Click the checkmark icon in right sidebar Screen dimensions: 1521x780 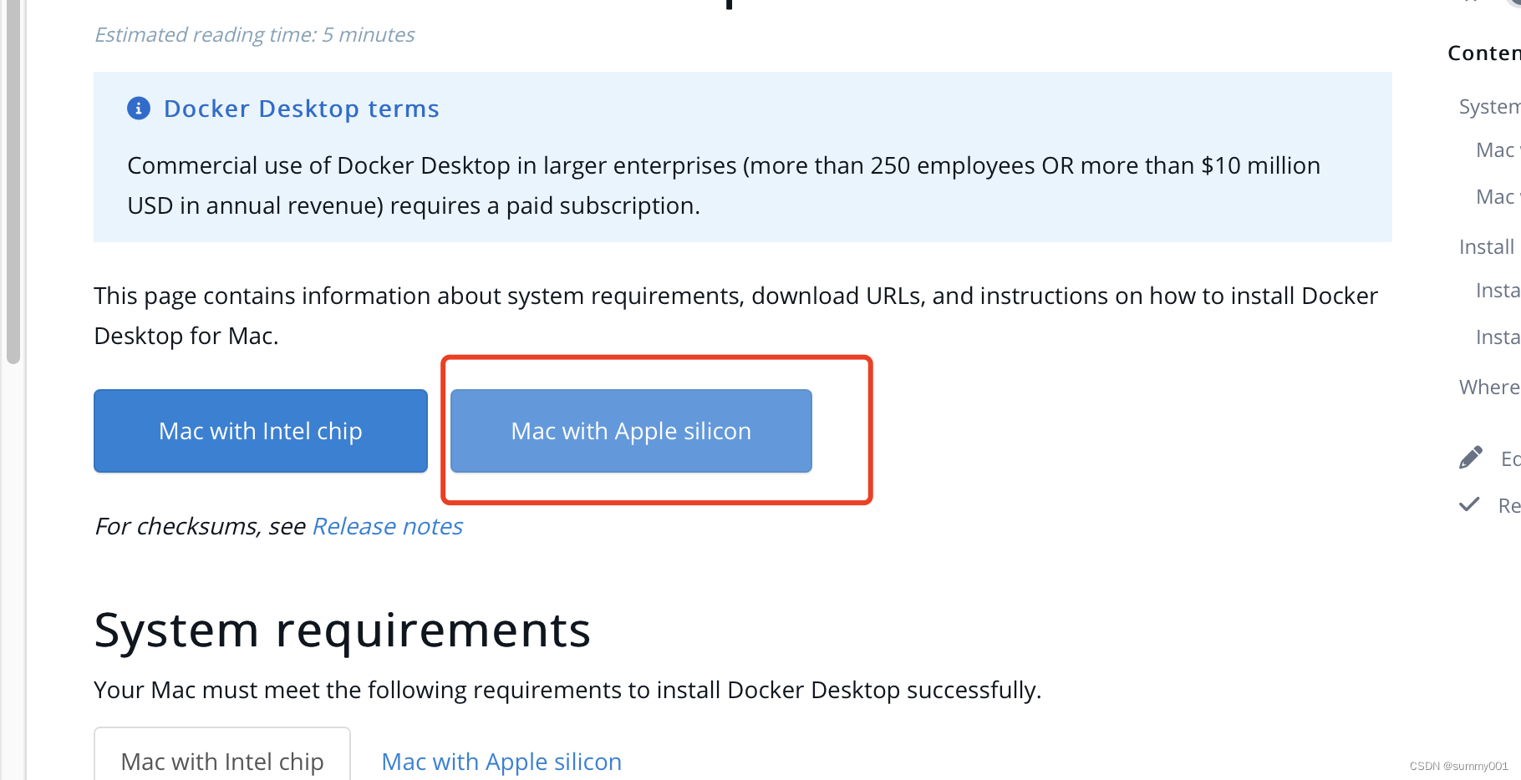[1469, 504]
